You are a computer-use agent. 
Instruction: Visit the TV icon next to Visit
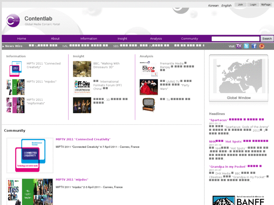[x=239, y=46]
